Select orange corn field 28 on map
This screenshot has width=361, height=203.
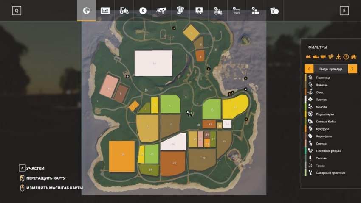(x=122, y=156)
